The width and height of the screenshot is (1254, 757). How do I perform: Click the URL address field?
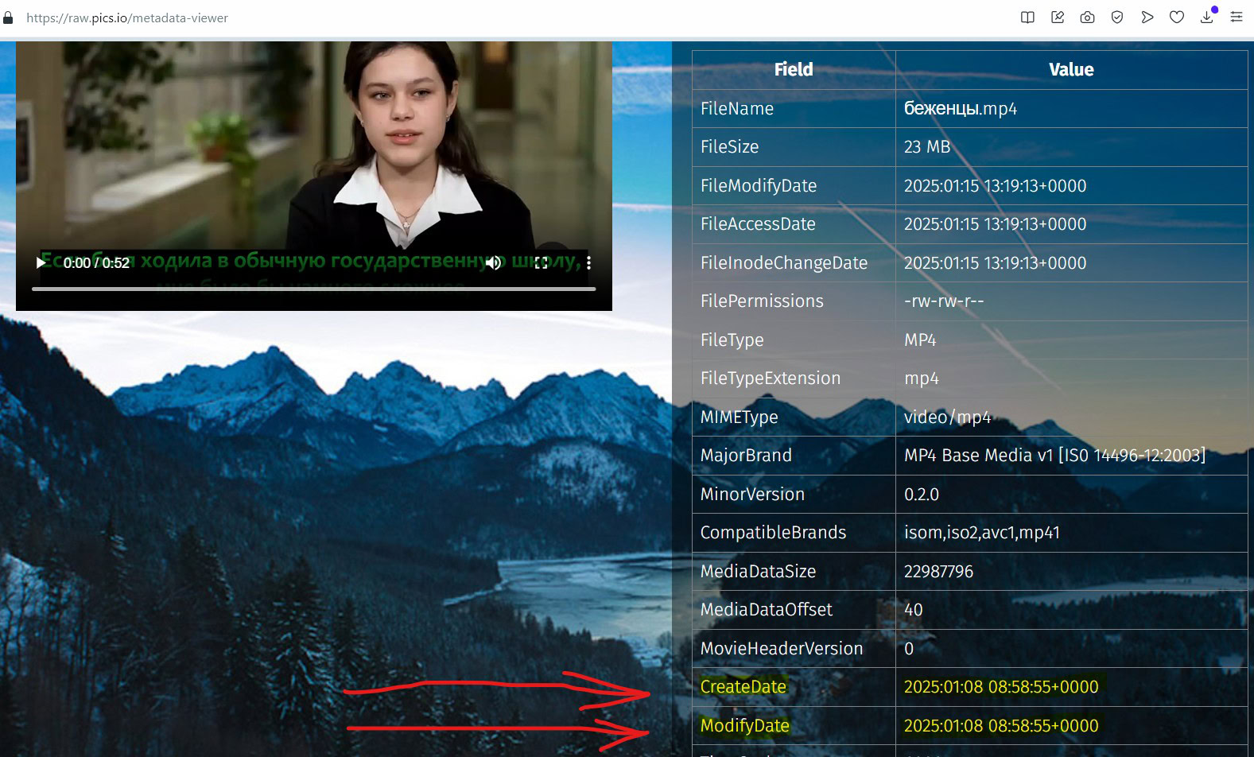pyautogui.click(x=127, y=17)
